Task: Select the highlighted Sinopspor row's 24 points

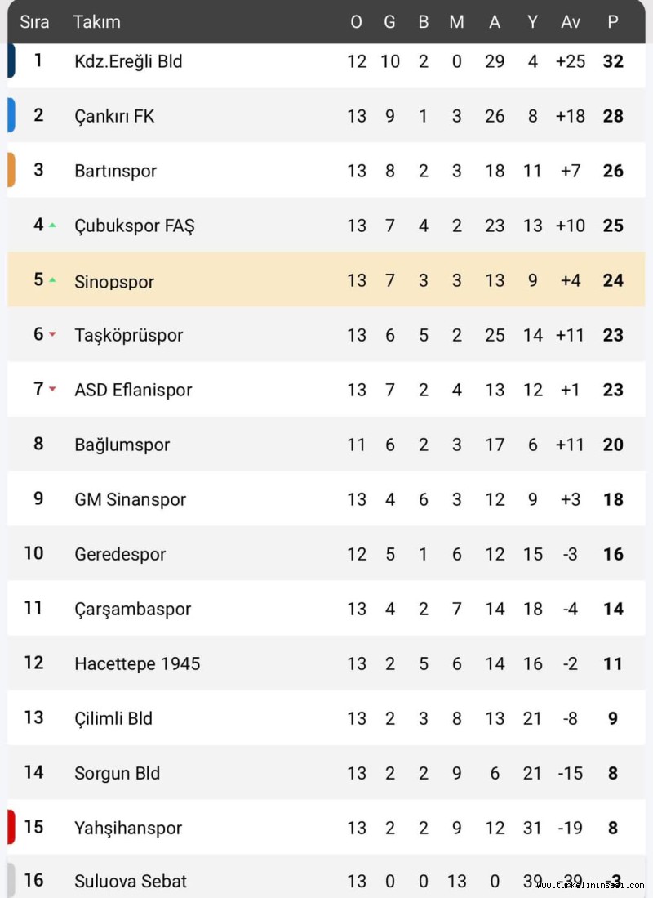Action: 613,280
